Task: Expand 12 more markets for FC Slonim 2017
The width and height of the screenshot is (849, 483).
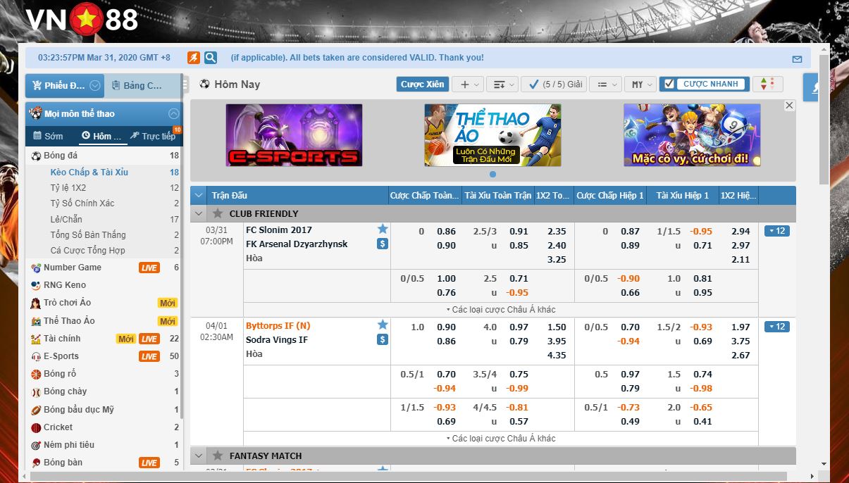Action: point(776,231)
